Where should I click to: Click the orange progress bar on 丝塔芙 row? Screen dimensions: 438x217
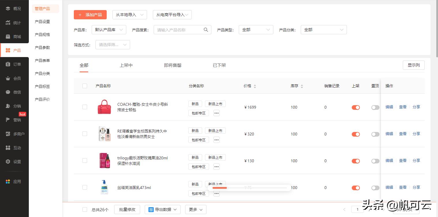[220, 188]
